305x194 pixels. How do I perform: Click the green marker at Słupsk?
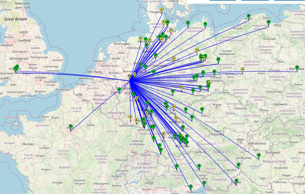point(249,16)
